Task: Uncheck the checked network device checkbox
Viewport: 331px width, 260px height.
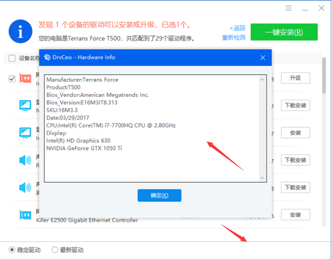Action: click(12, 79)
